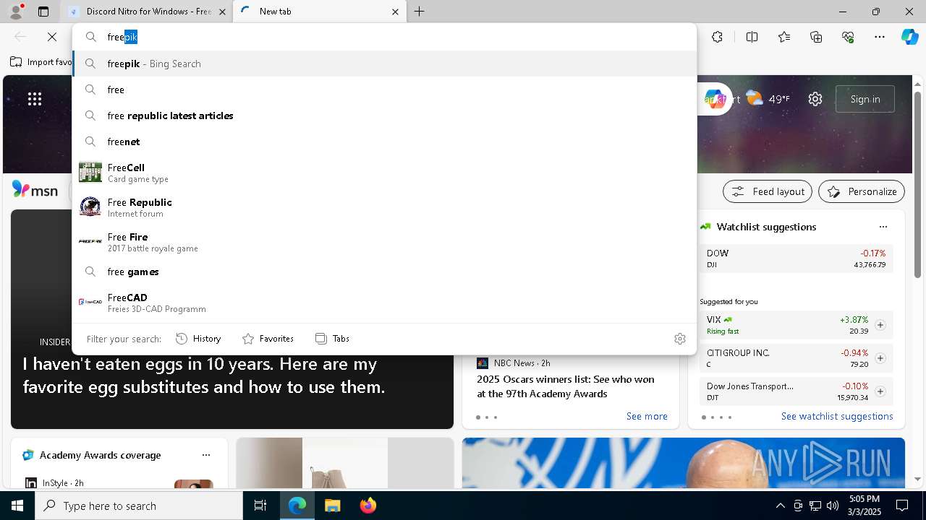Viewport: 926px width, 520px height.
Task: Select 'free republic latest articles' suggestion
Action: click(384, 116)
